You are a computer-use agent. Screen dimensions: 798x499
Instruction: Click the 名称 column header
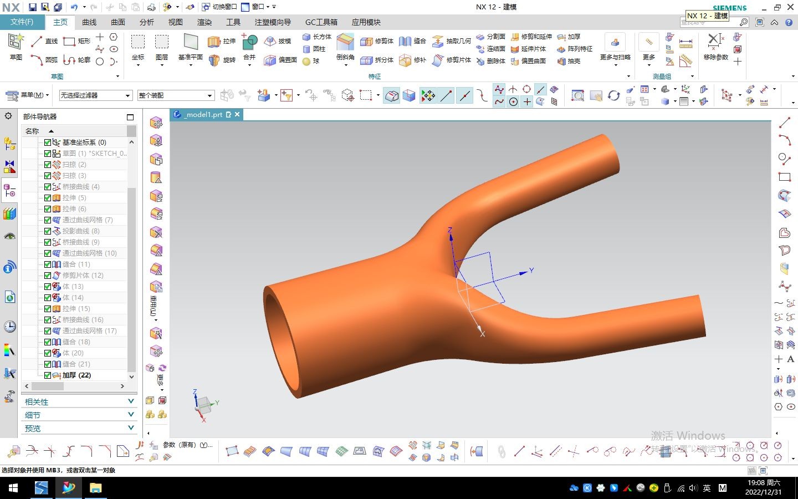74,131
